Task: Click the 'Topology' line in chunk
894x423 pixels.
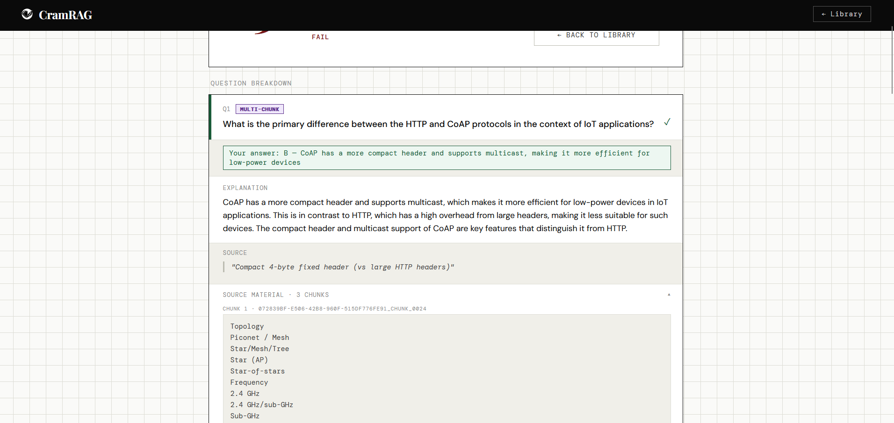Action: pyautogui.click(x=247, y=326)
